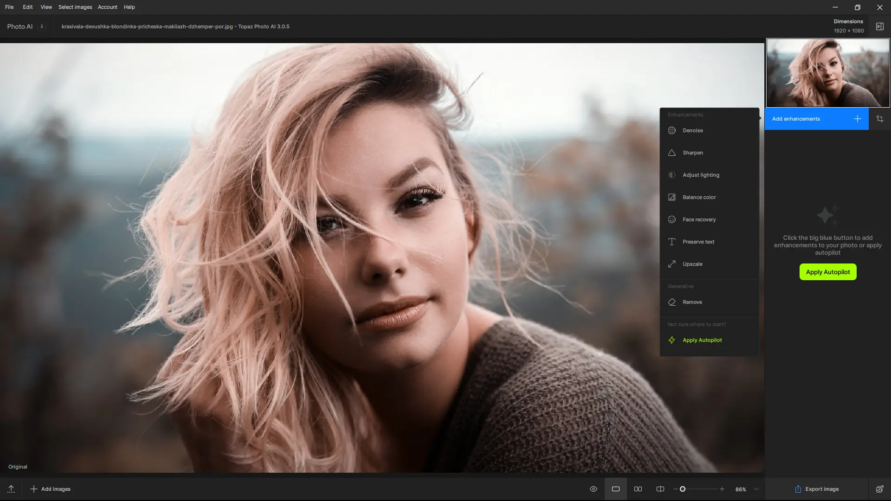Viewport: 891px width, 501px height.
Task: Click the Denoise globe icon
Action: [x=671, y=130]
